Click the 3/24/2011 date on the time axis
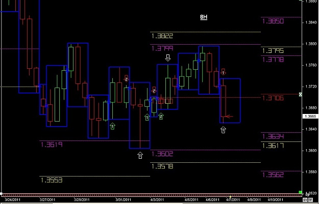 pyautogui.click(x=12, y=200)
